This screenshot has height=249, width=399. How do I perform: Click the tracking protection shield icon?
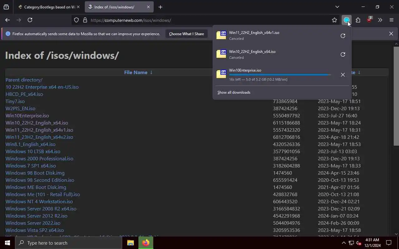click(x=76, y=20)
